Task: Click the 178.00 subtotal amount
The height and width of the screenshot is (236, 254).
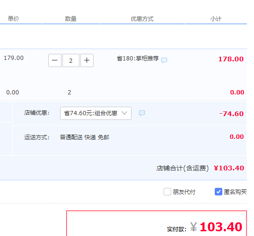Action: pyautogui.click(x=231, y=59)
